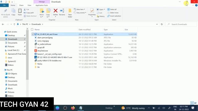Image resolution: width=198 pixels, height=111 pixels.
Task: Show hidden system tray icons
Action: point(149,108)
